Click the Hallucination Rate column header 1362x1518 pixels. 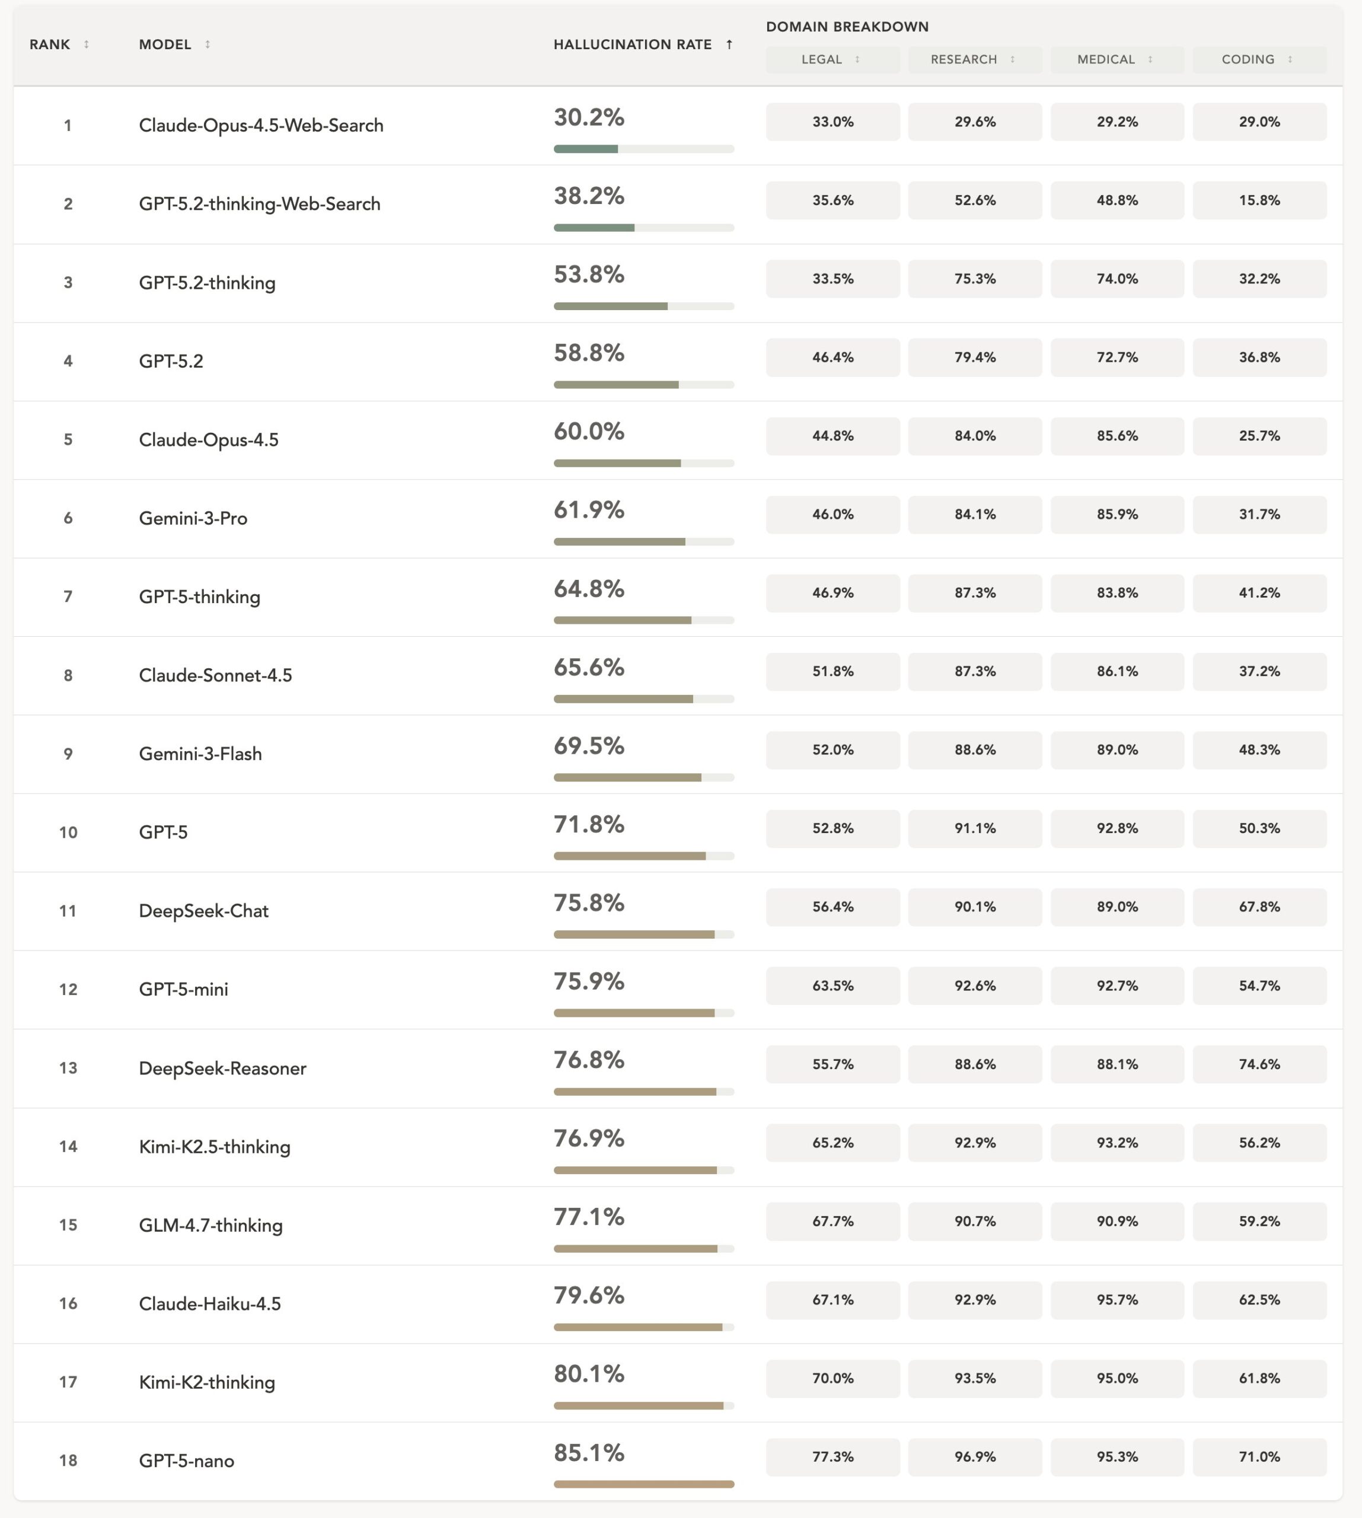coord(632,44)
